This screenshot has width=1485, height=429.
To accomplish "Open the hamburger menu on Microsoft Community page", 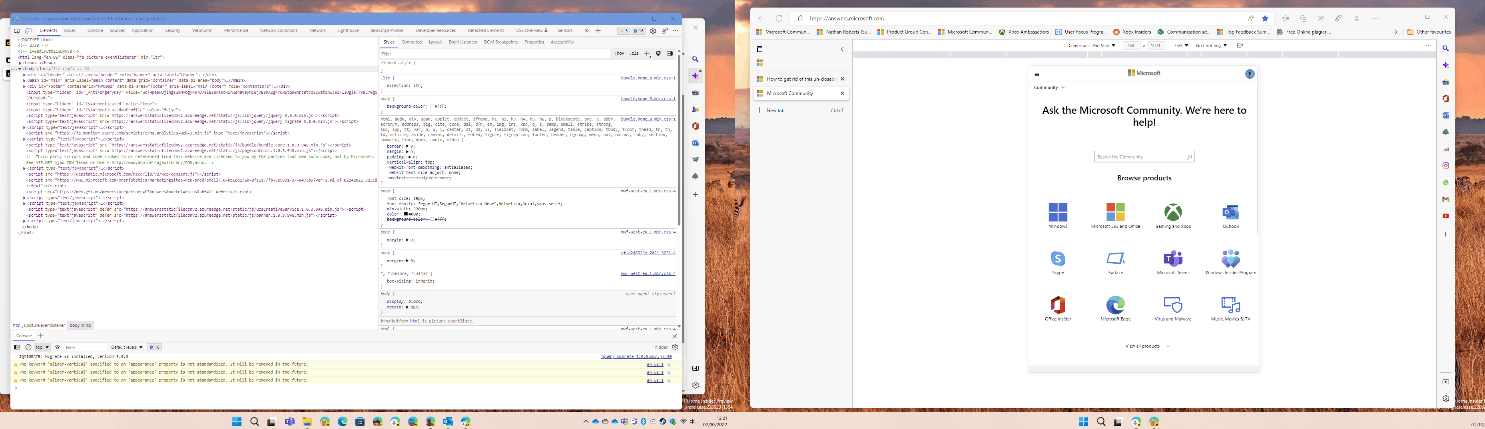I will (1037, 74).
